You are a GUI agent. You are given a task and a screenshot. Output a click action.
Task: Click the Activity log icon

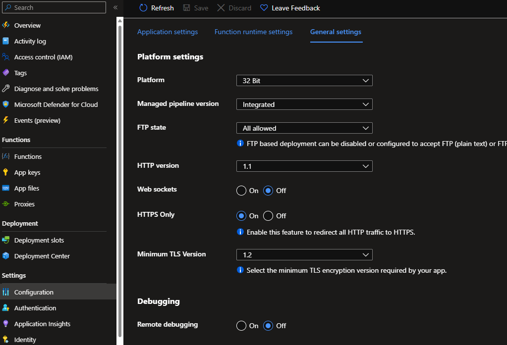pyautogui.click(x=5, y=41)
